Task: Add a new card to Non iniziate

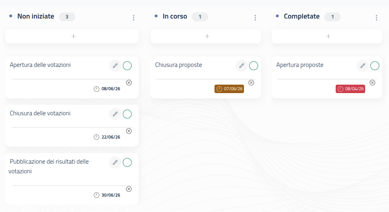Action: coord(72,36)
